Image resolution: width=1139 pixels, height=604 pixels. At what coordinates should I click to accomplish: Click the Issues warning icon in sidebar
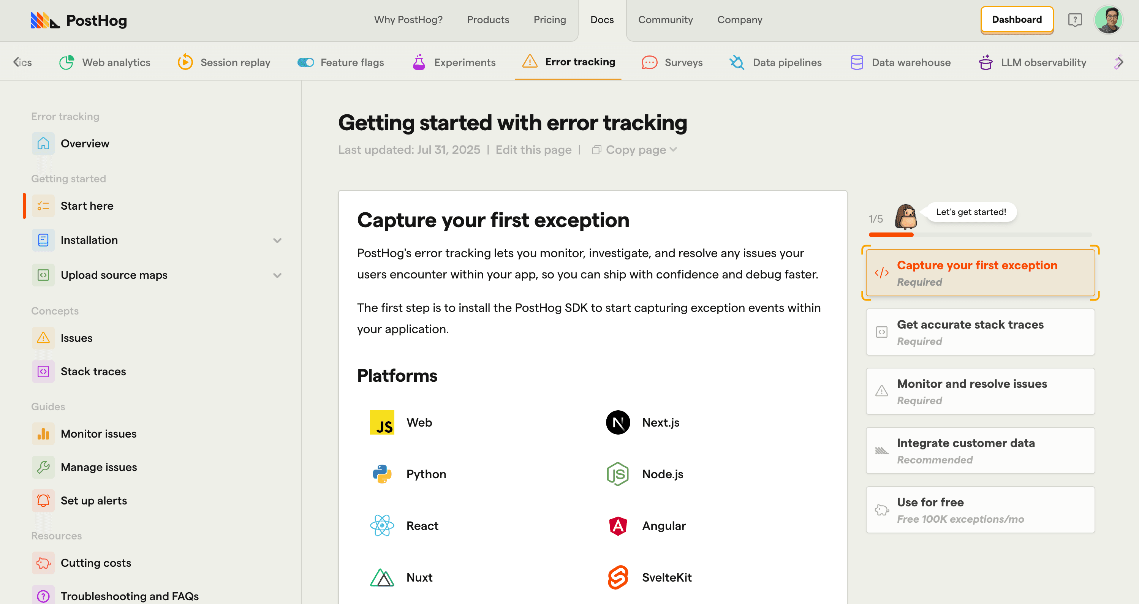[x=43, y=338]
